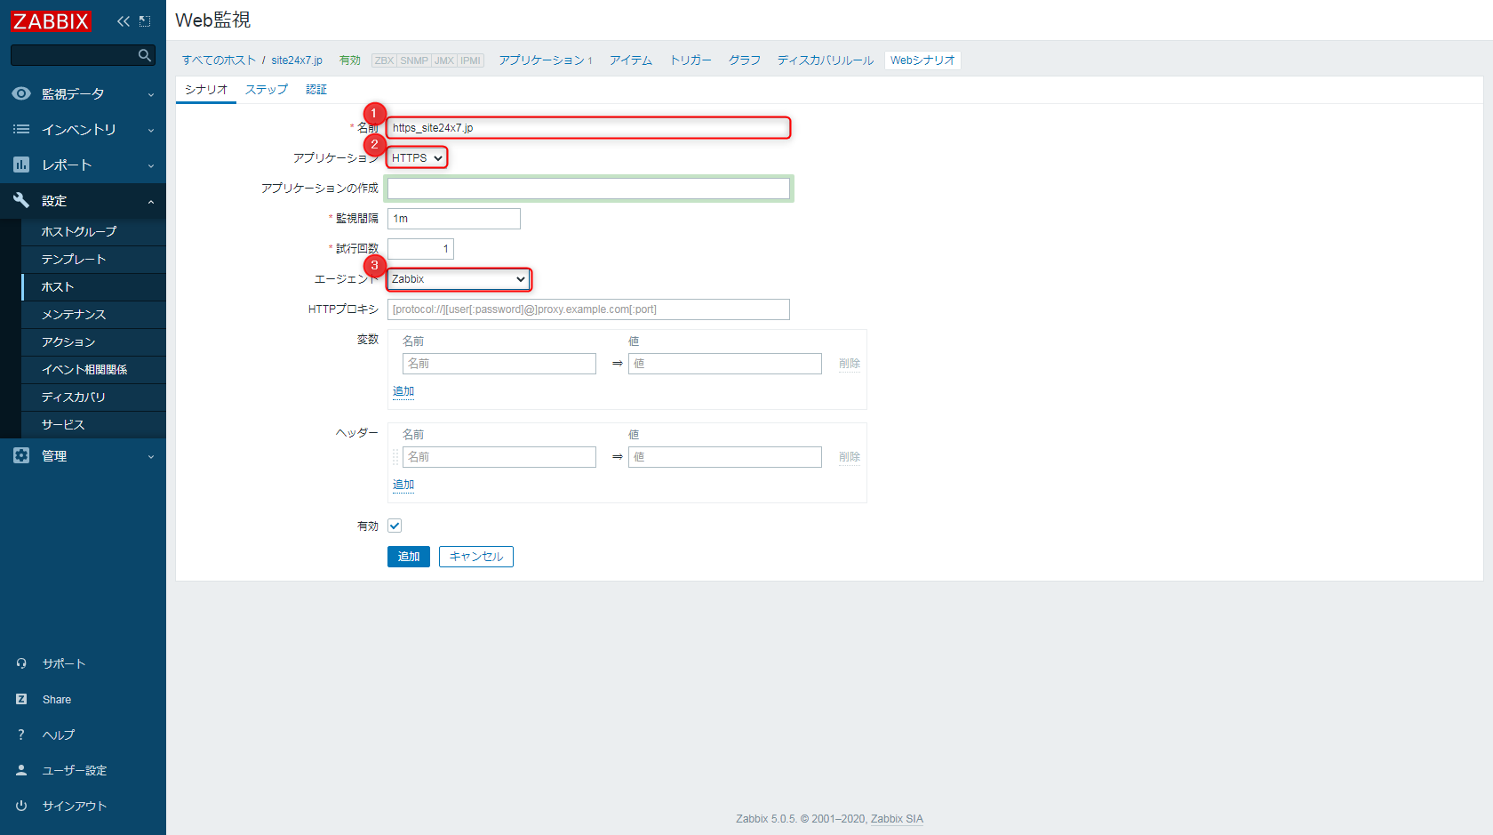Collapse the 設定 menu chevron
This screenshot has width=1493, height=835.
point(151,201)
